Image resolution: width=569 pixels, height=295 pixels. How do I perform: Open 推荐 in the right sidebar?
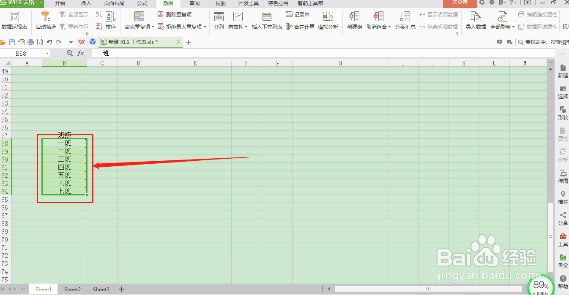(x=563, y=198)
